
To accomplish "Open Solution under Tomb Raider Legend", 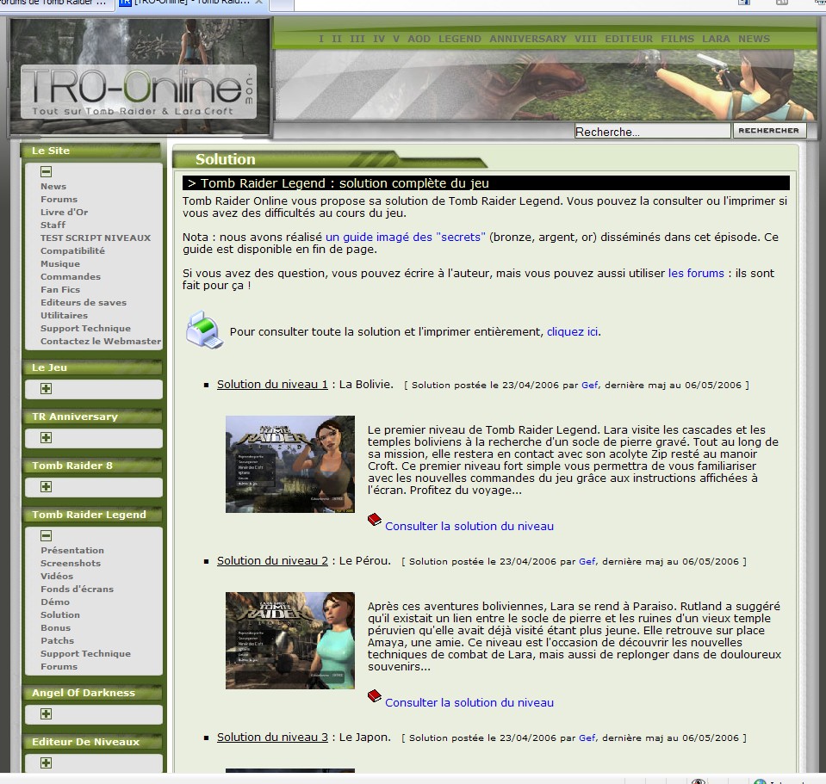I will click(60, 614).
